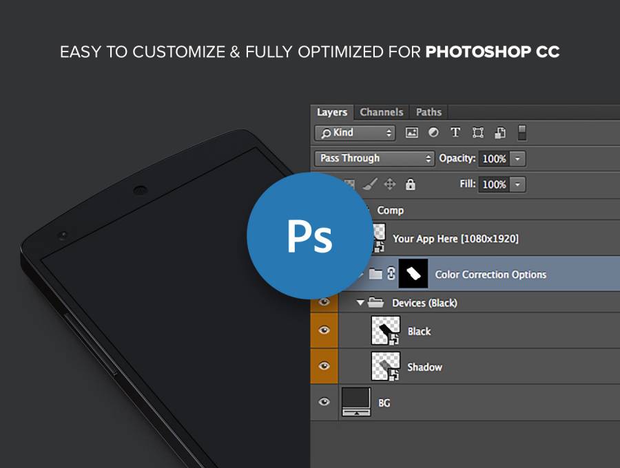Screen dimensions: 620x468
Task: Open the Kind filter type dropdown
Action: tap(355, 133)
